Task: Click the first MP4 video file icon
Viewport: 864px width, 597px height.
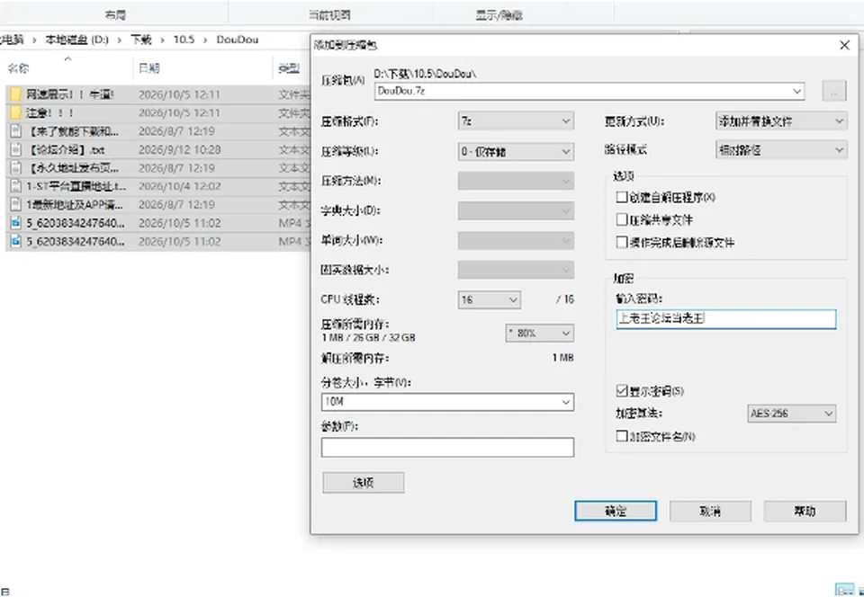Action: tap(16, 223)
